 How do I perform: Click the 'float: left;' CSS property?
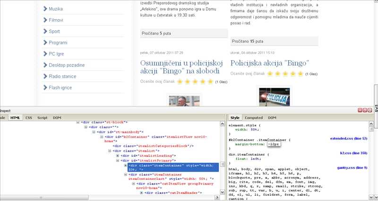point(248,159)
